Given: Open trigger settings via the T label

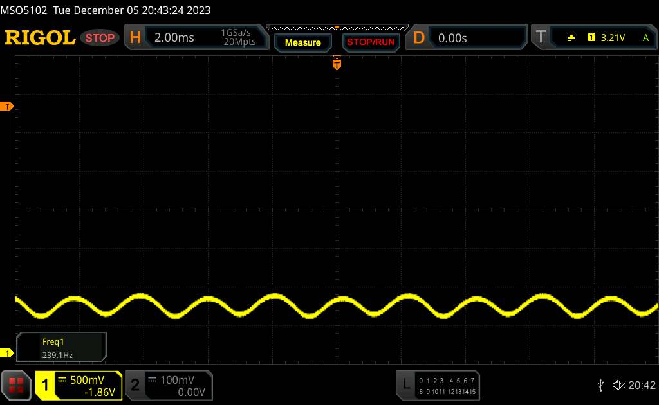Looking at the screenshot, I should (541, 38).
